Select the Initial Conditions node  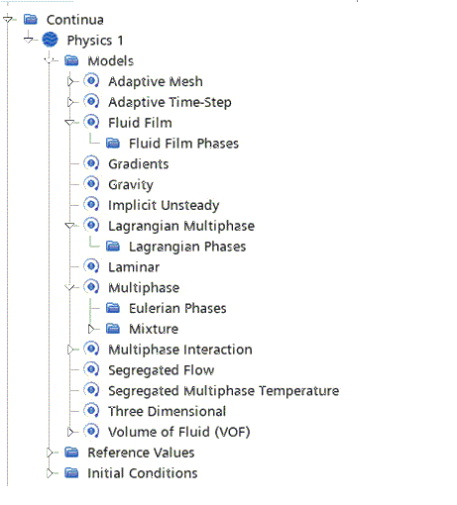point(143,473)
